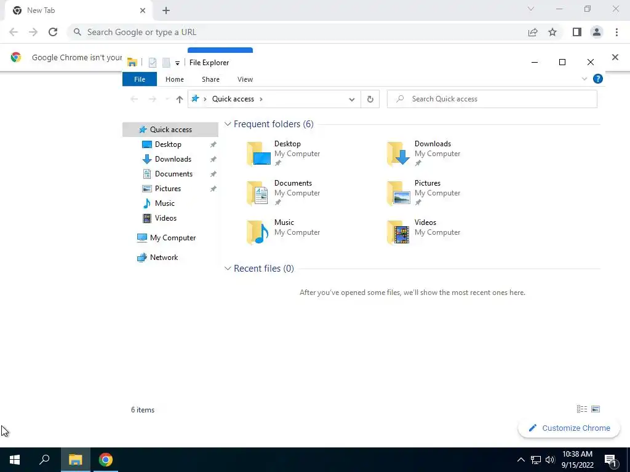The image size is (630, 472).
Task: Open the Windows Start menu
Action: pyautogui.click(x=15, y=460)
